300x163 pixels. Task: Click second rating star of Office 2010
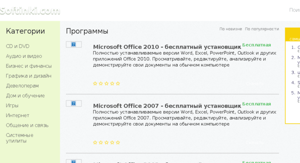click(x=101, y=83)
